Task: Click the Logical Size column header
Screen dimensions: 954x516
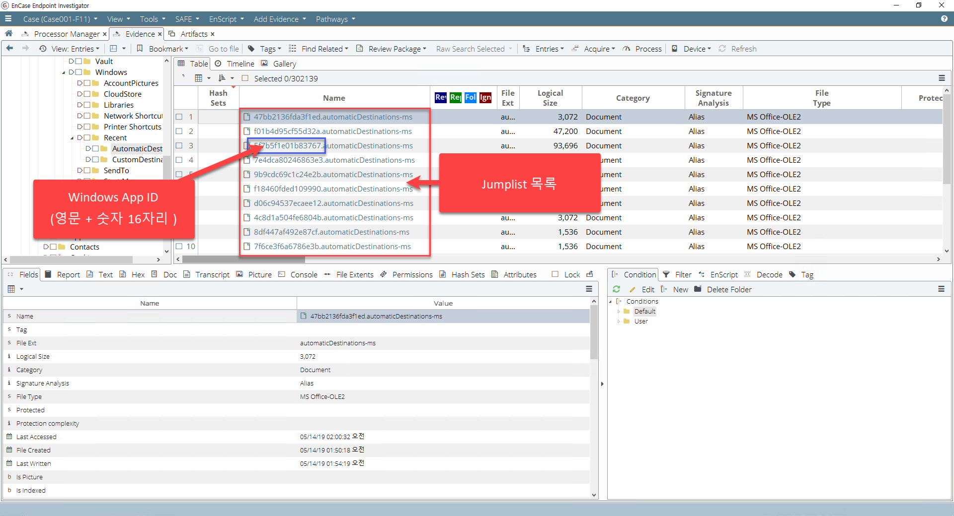Action: pyautogui.click(x=550, y=98)
